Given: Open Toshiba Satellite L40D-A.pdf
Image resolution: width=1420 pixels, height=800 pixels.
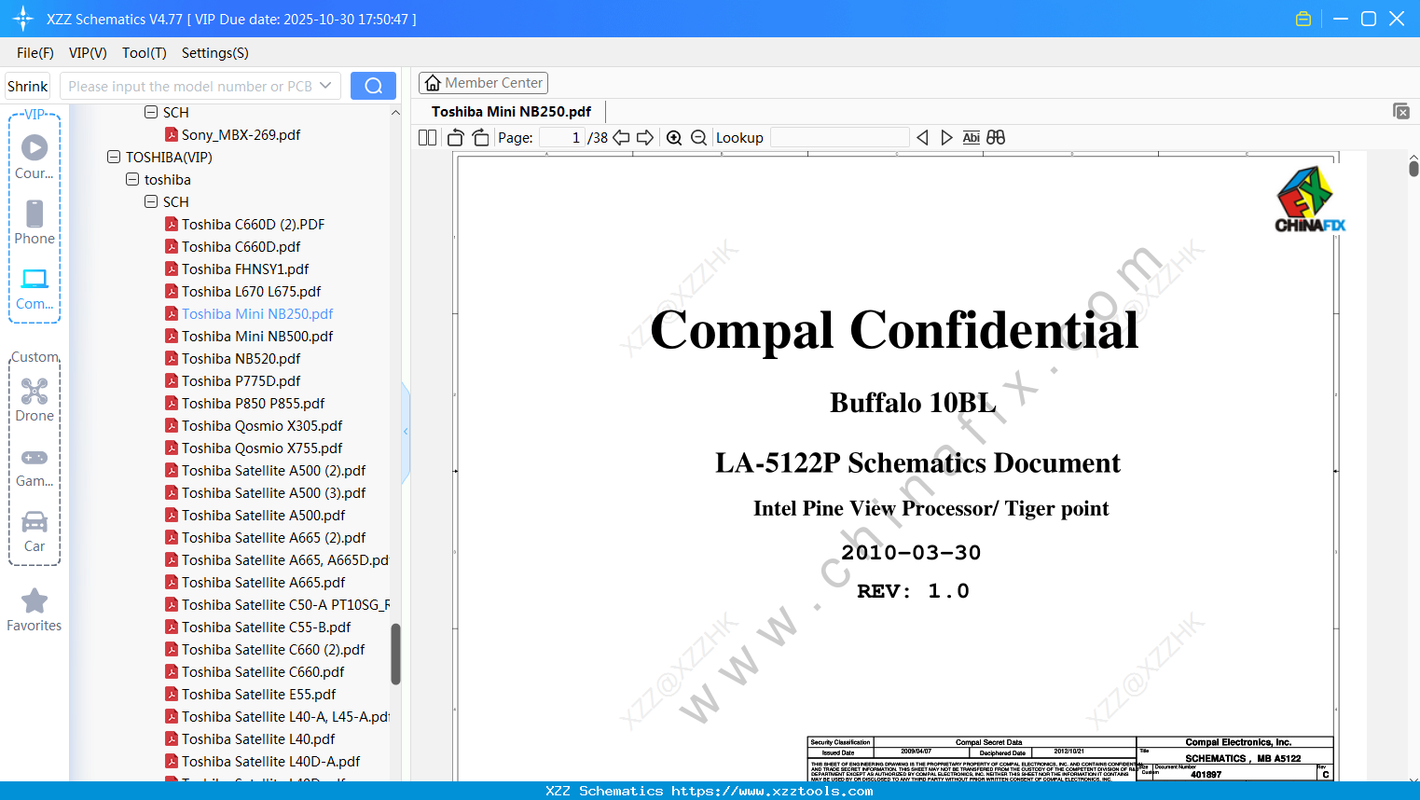Looking at the screenshot, I should [x=271, y=762].
